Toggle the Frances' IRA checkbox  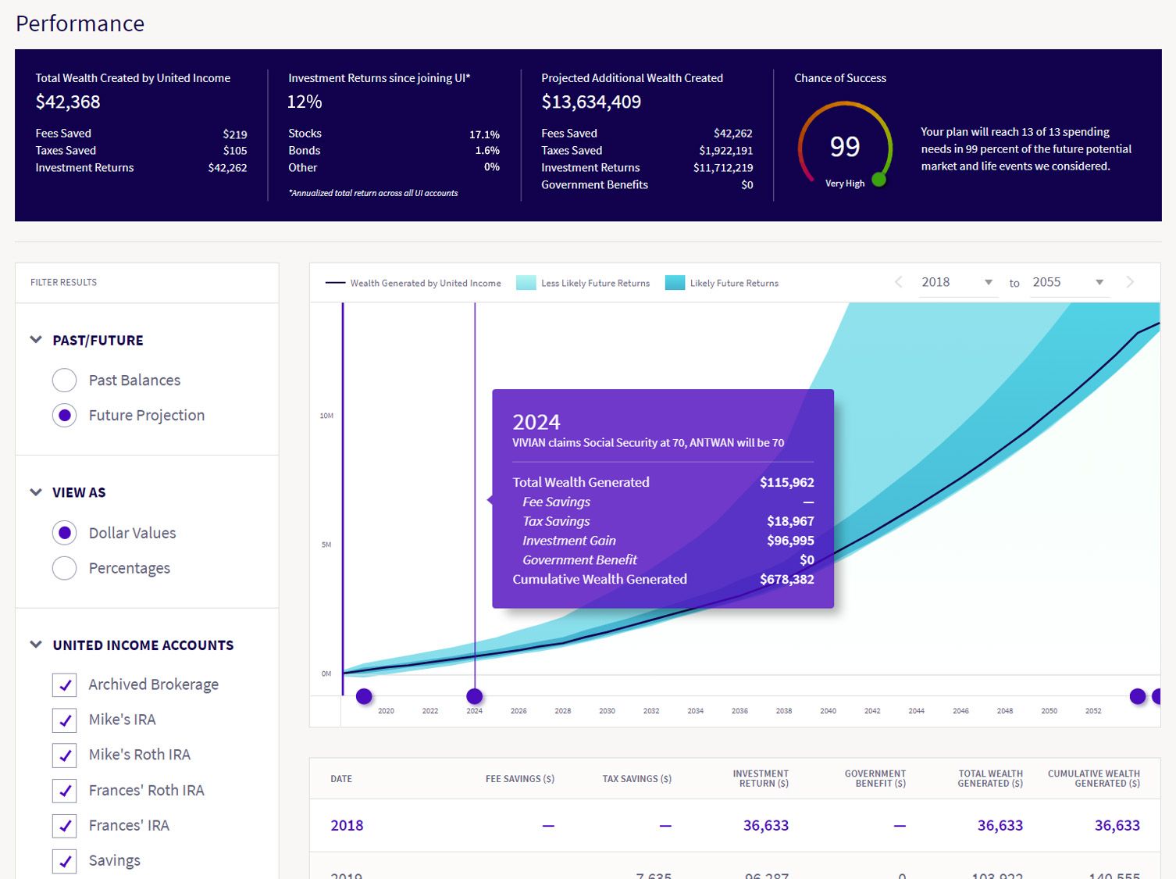(65, 826)
